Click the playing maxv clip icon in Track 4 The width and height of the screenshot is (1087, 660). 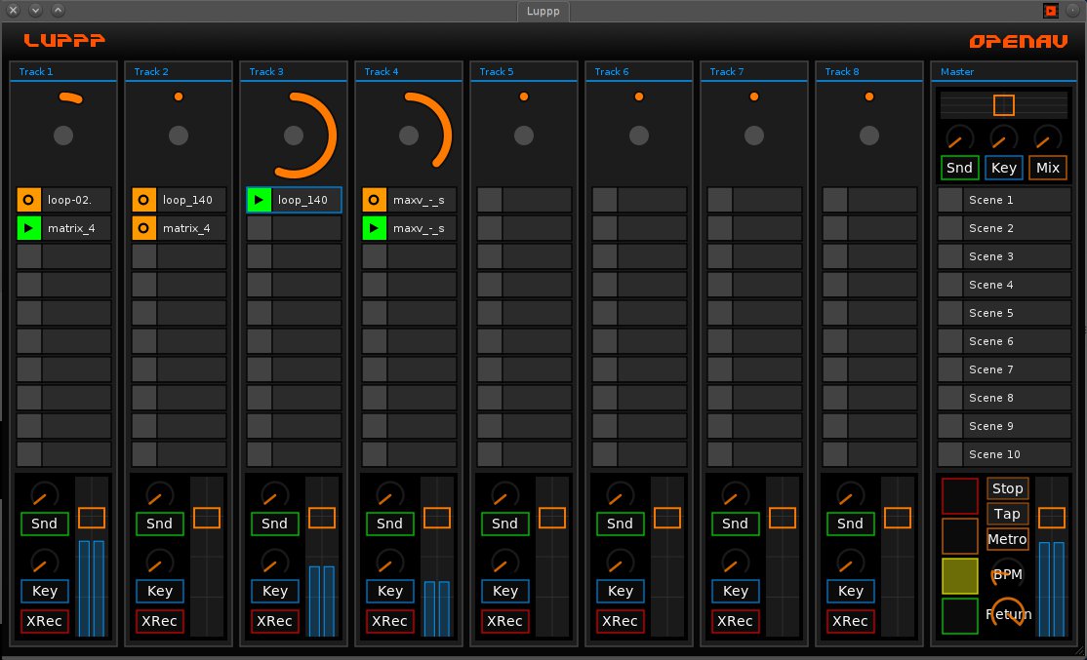click(x=375, y=228)
